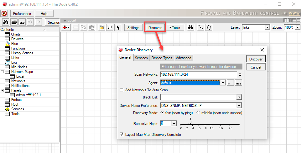Click the CSV export icon
The height and width of the screenshot is (153, 301).
22,22
